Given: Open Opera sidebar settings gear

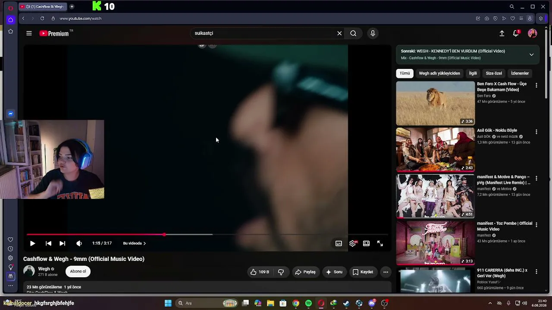Looking at the screenshot, I should tap(11, 258).
